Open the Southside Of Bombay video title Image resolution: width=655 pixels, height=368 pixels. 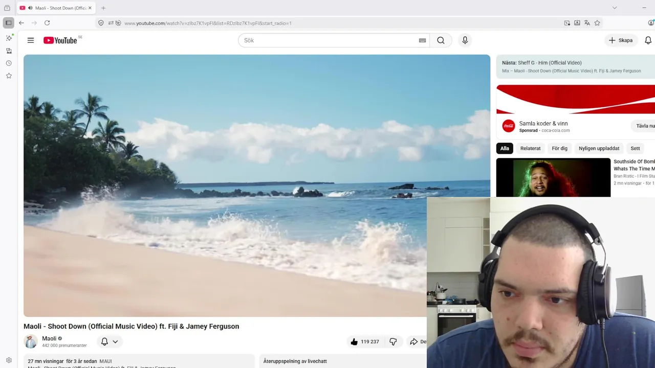(x=634, y=165)
